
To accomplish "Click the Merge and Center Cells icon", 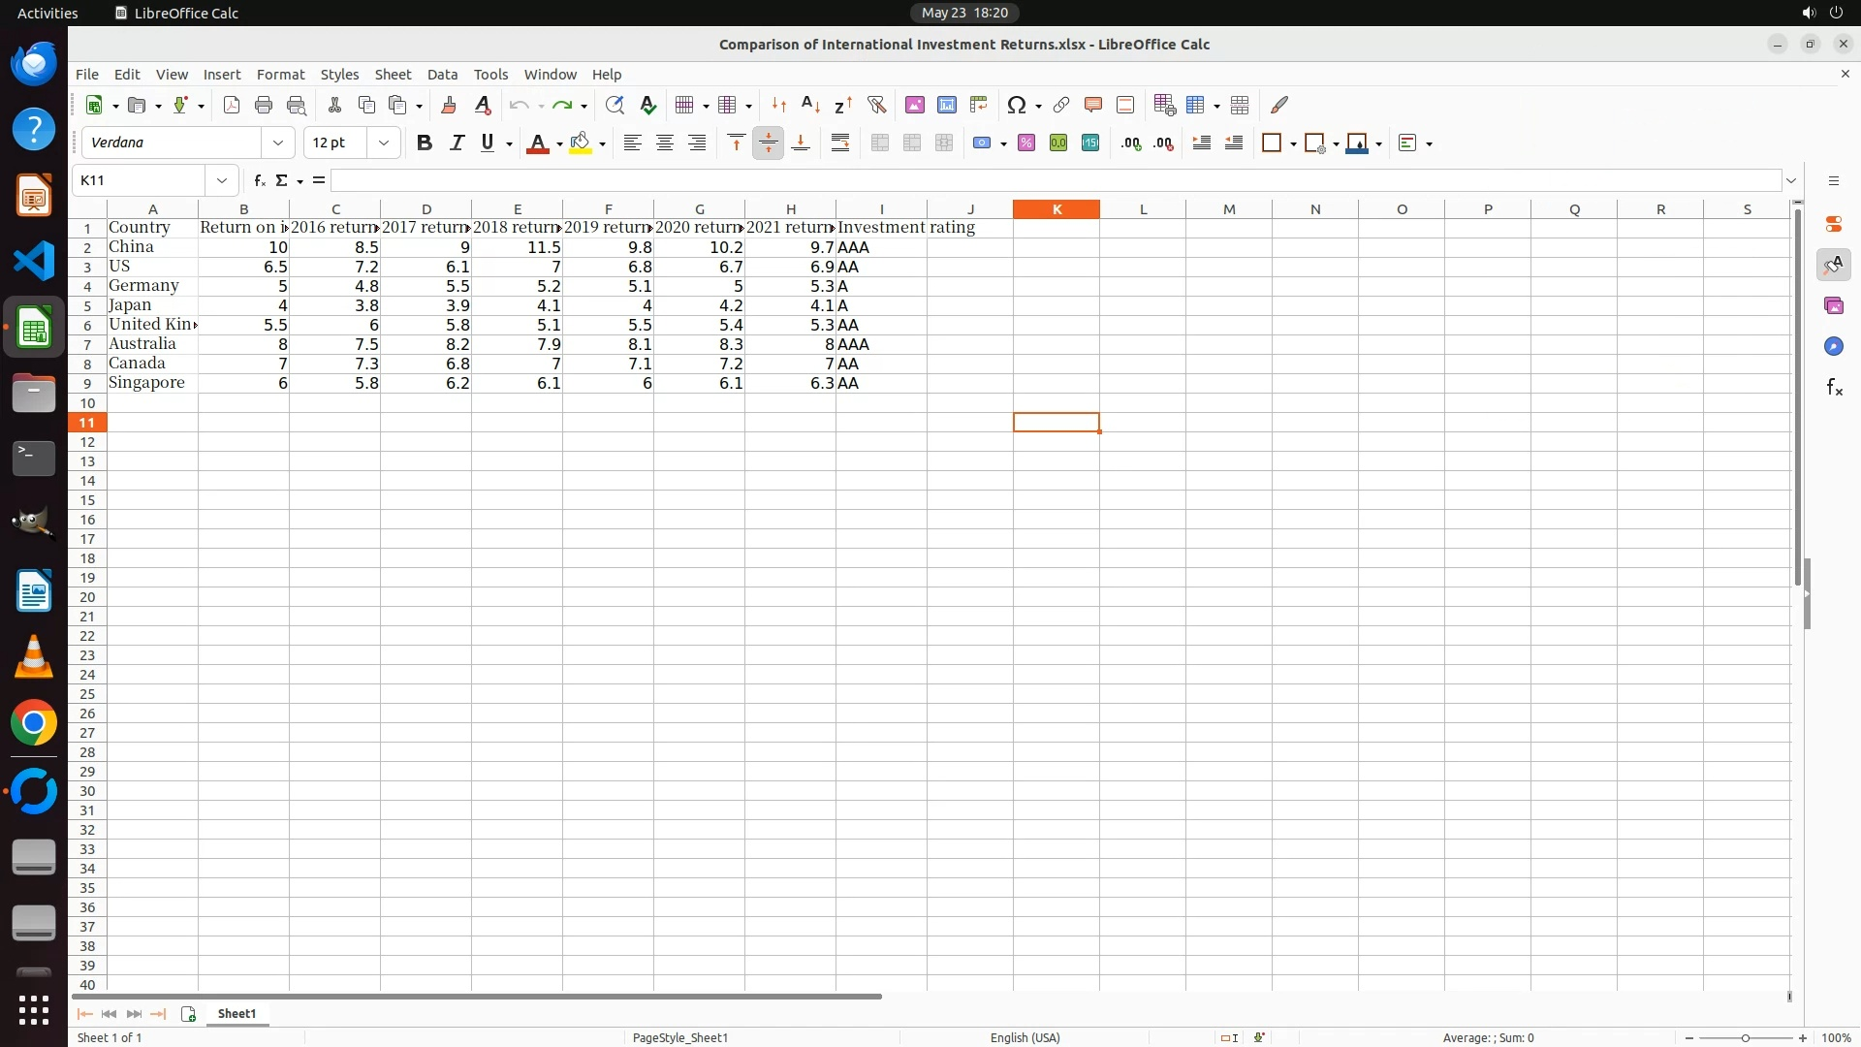I will 880,143.
